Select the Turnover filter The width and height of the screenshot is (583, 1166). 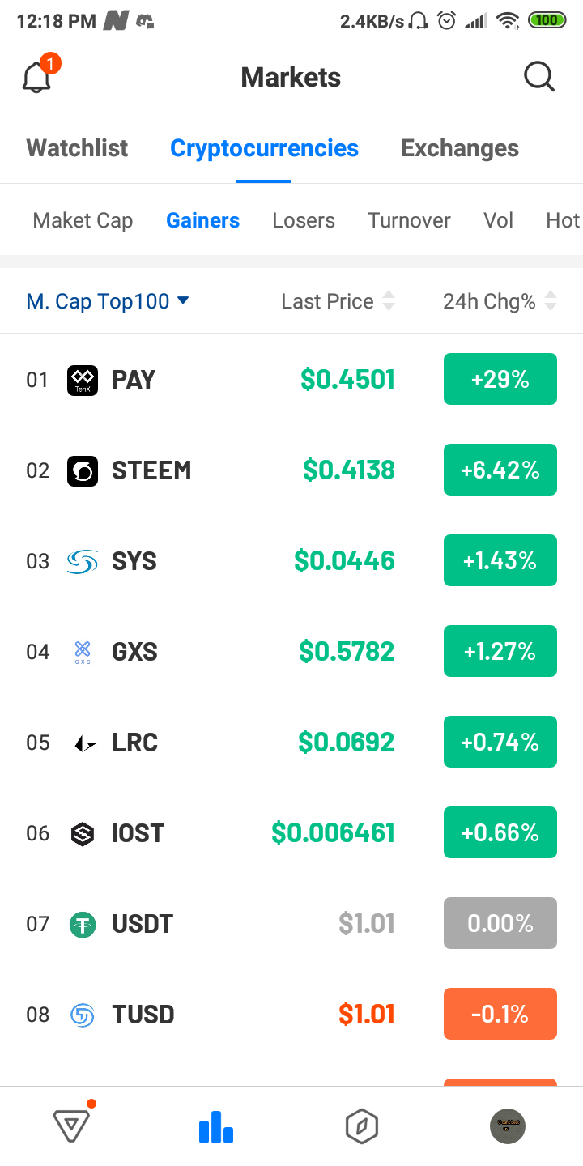tap(409, 220)
